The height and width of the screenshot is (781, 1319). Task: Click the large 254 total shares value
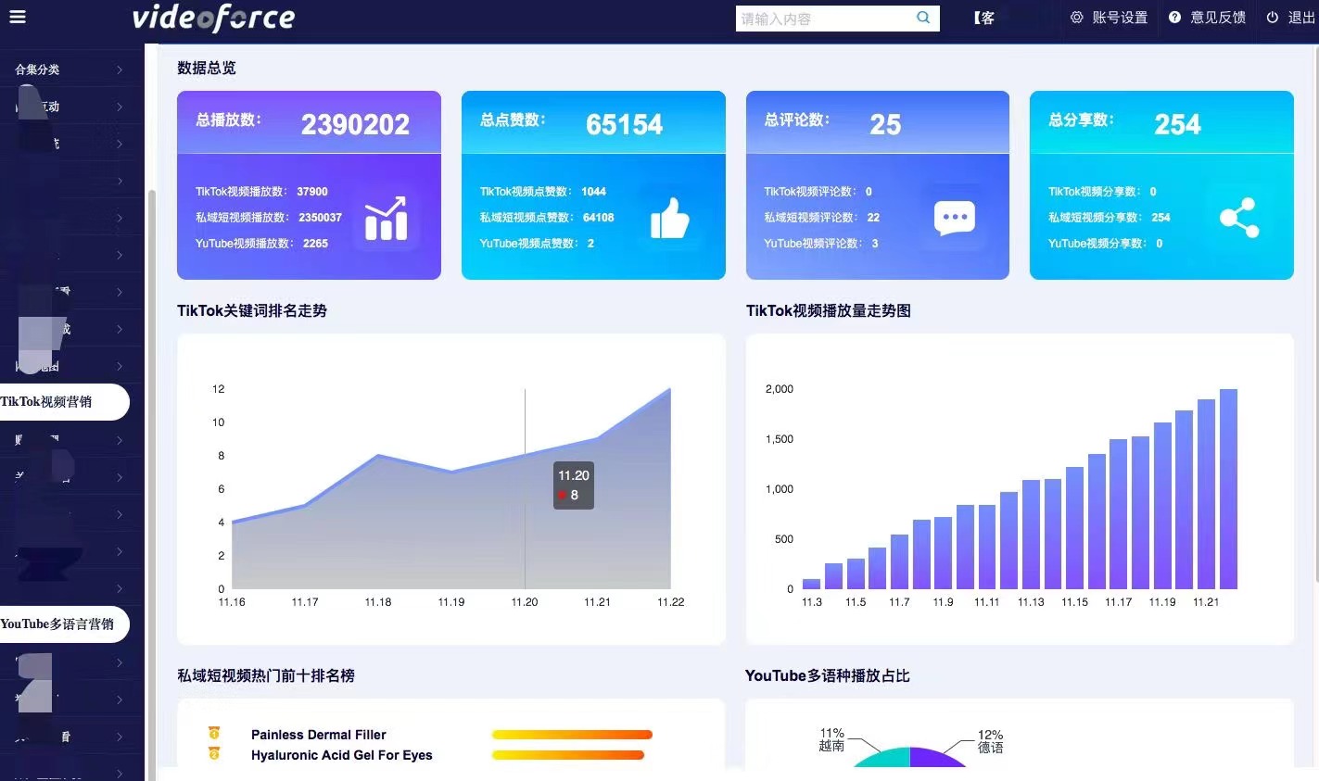1177,124
